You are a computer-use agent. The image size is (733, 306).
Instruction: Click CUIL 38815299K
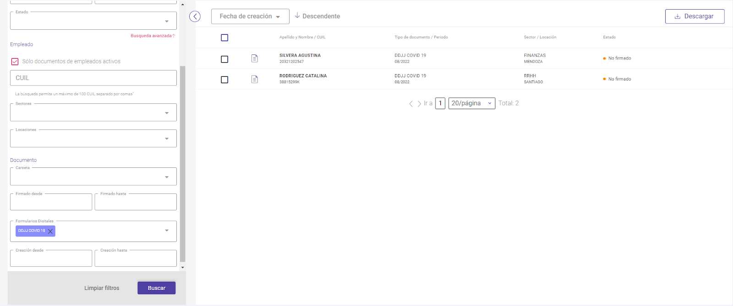coord(290,82)
